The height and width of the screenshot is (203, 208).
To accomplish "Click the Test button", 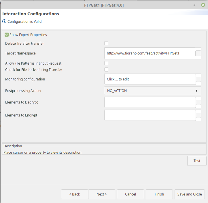I will tap(197, 161).
